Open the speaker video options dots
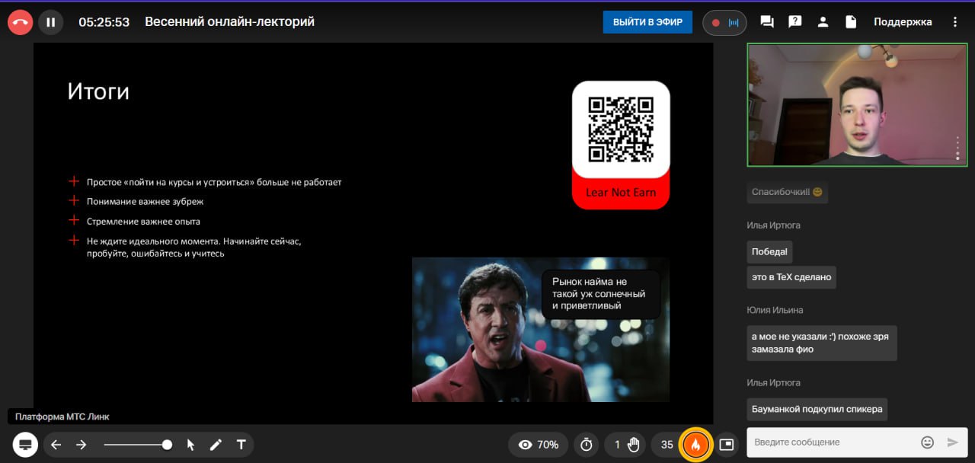Screen dimensions: 975x463 point(957,148)
